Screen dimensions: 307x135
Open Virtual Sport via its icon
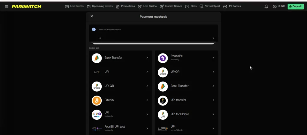[x=201, y=7]
